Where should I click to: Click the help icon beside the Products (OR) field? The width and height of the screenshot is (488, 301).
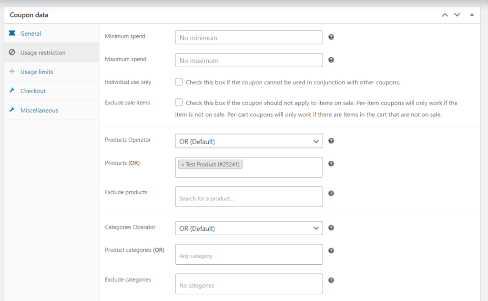tap(331, 164)
